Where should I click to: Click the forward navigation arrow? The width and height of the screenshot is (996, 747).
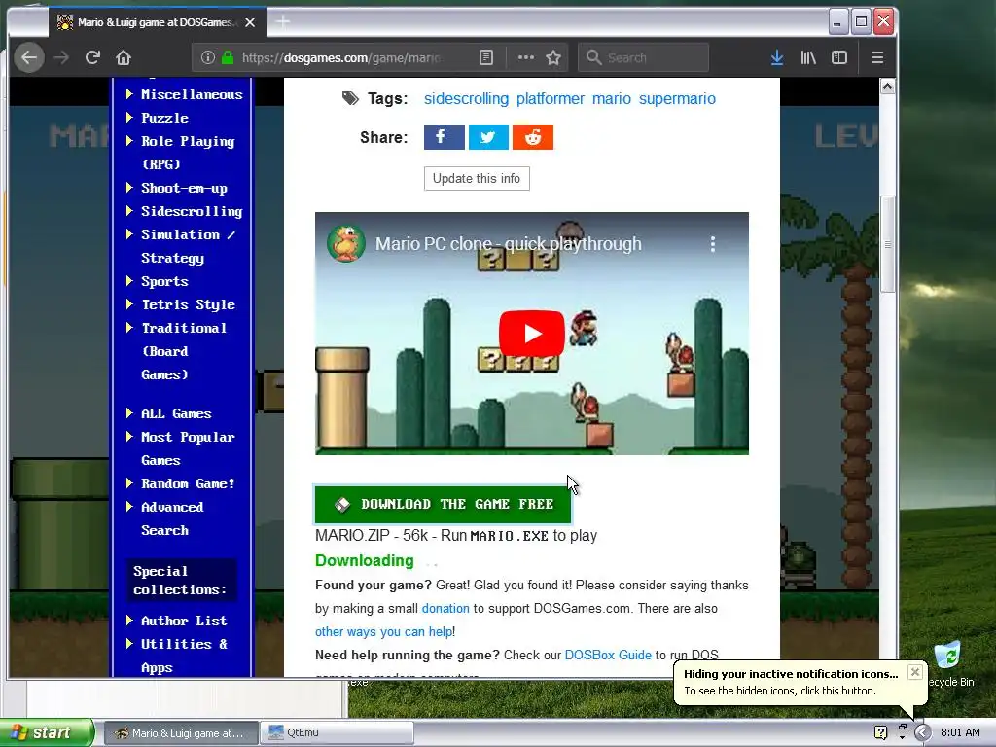(61, 57)
